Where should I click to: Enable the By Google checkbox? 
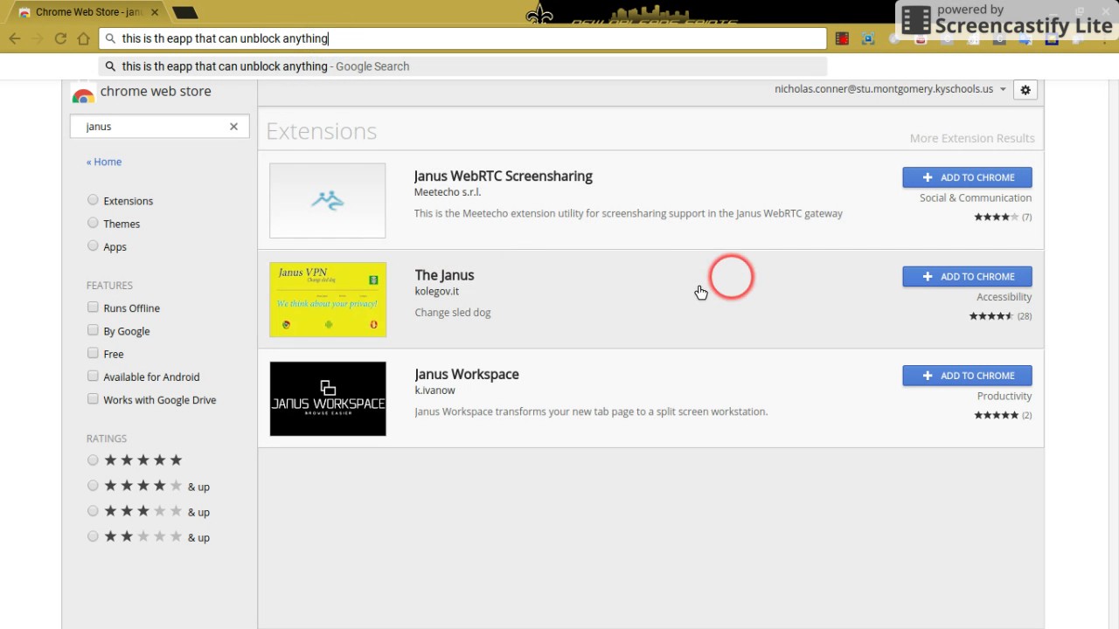point(93,330)
